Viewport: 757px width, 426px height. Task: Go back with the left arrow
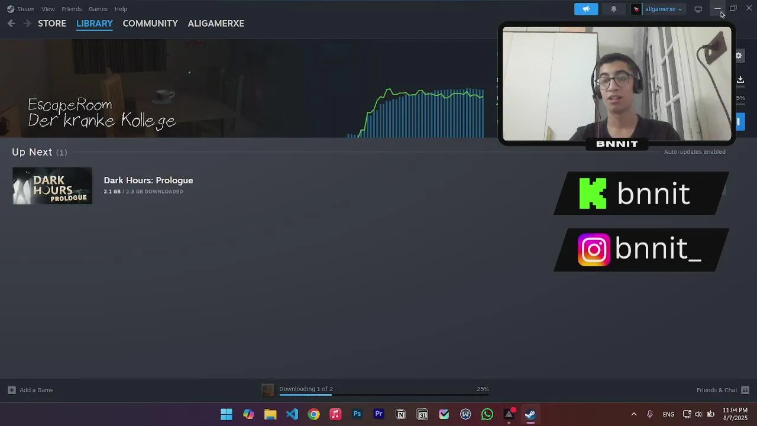11,23
